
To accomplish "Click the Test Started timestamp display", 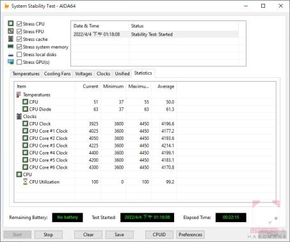I will coord(147,217).
